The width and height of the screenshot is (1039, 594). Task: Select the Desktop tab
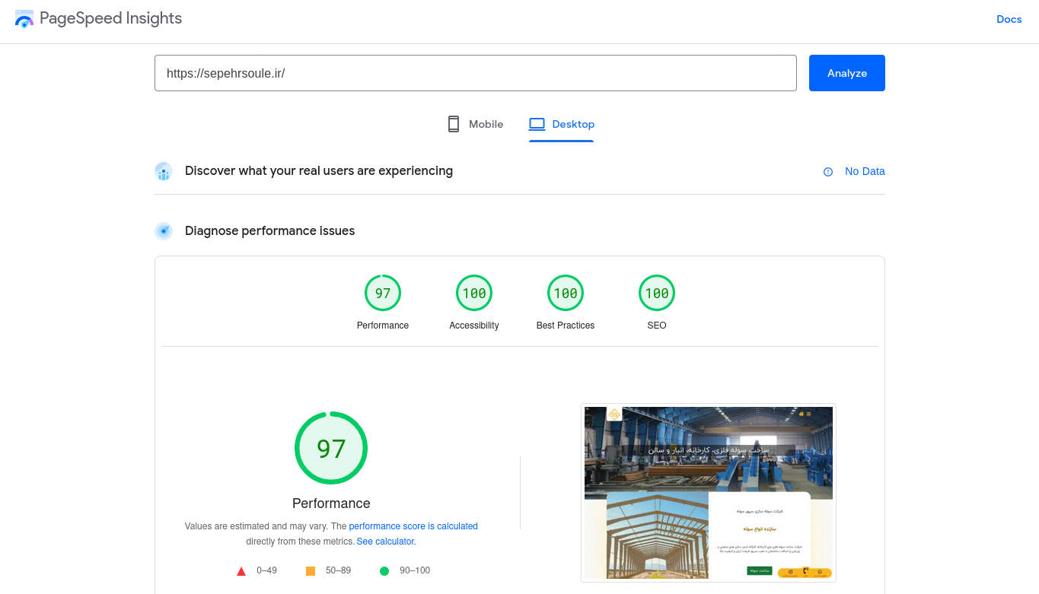point(562,124)
